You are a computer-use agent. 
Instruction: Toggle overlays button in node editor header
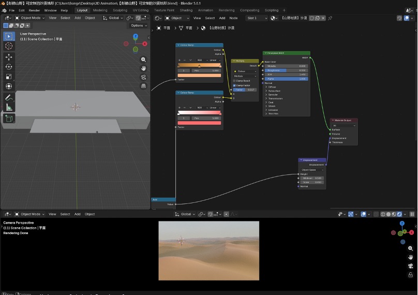click(x=407, y=18)
